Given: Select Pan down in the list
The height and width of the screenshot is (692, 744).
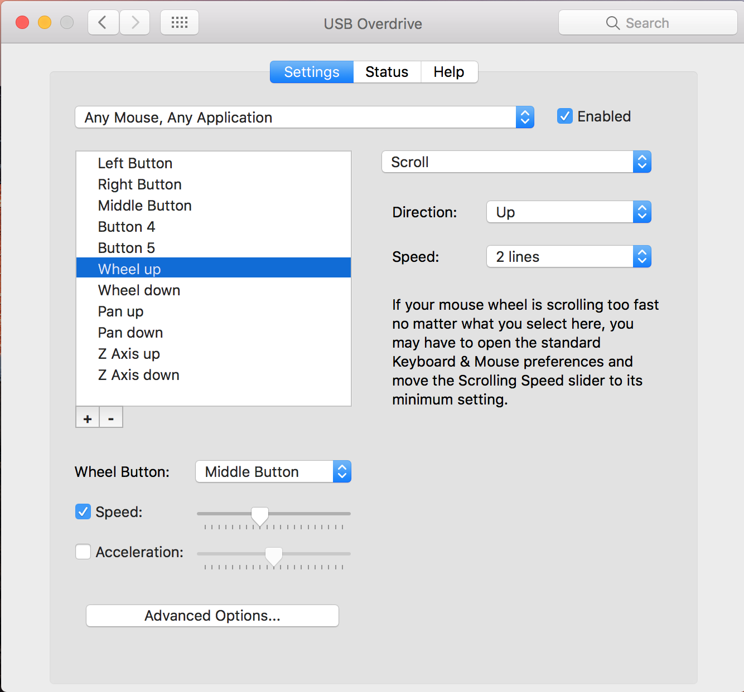Looking at the screenshot, I should click(x=214, y=333).
